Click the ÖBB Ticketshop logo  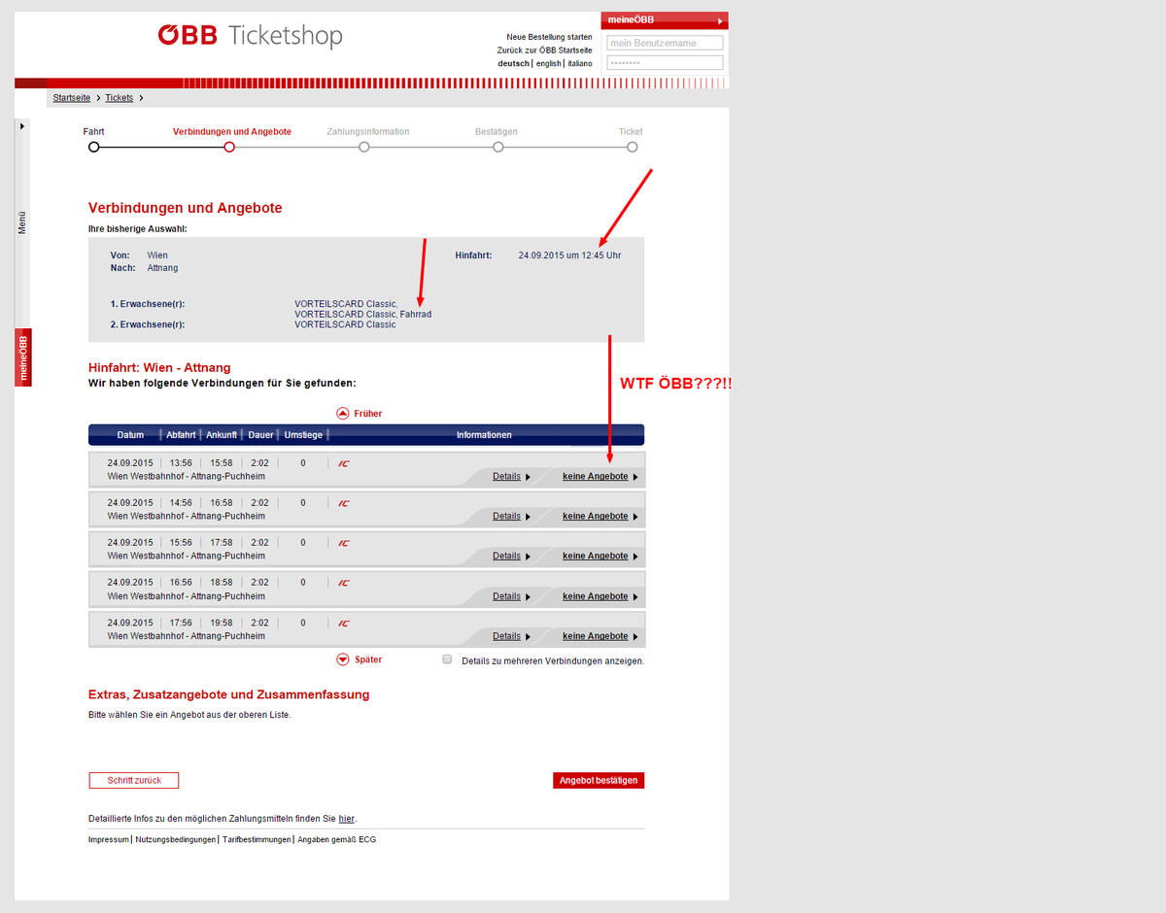(x=251, y=37)
